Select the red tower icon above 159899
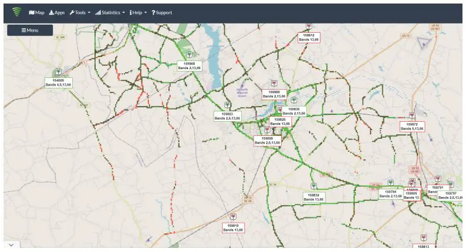 (267, 130)
